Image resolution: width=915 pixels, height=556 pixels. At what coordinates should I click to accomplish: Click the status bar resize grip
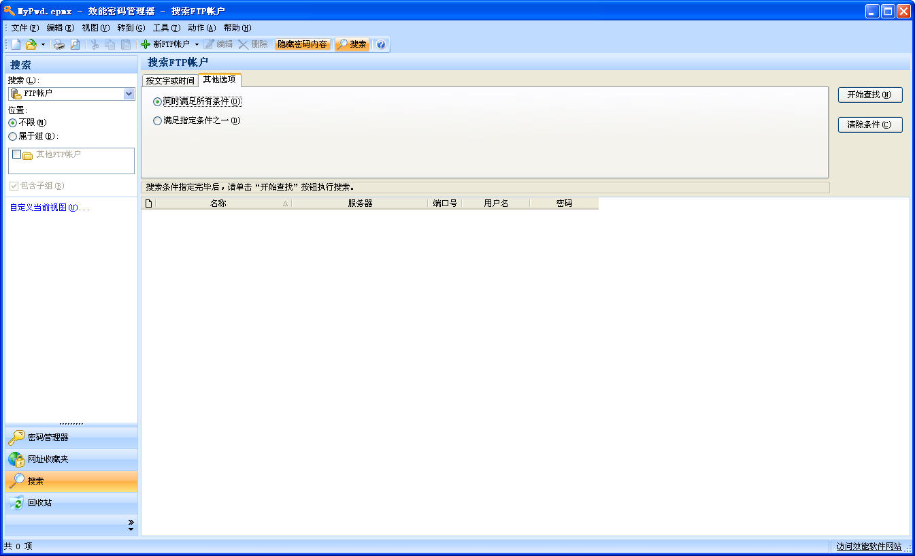908,549
